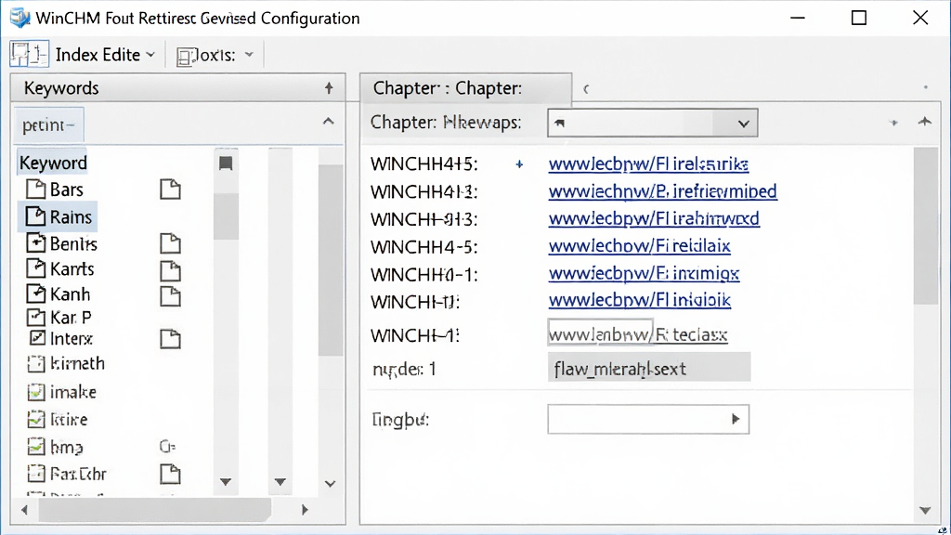Image resolution: width=951 pixels, height=535 pixels.
Task: Click the G icon in the hmp row
Action: [x=167, y=447]
